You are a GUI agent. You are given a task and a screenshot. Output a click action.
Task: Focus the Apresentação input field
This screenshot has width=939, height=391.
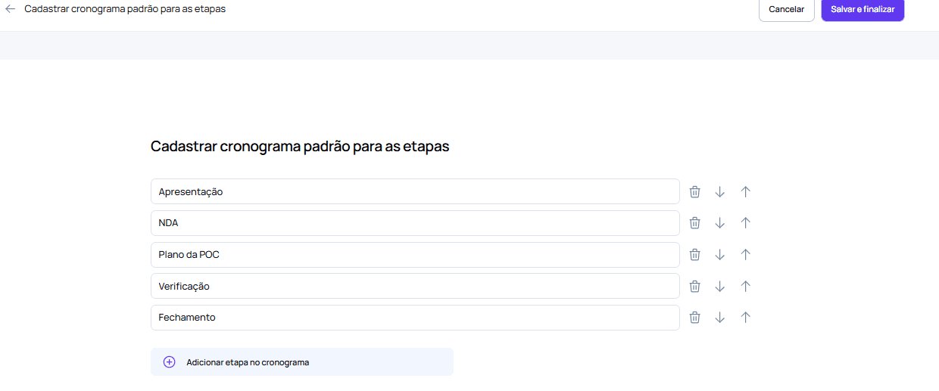click(415, 191)
